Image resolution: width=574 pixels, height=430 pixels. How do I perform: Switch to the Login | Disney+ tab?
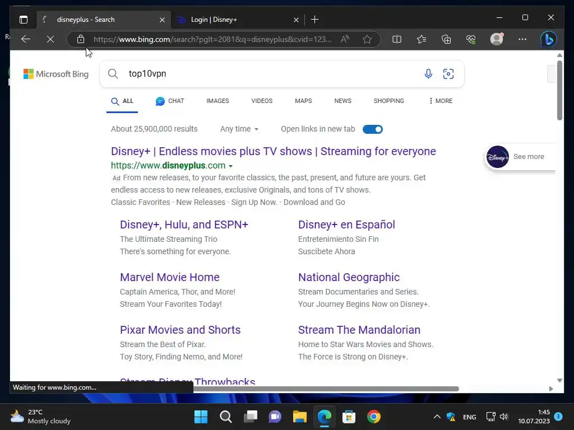click(x=236, y=20)
